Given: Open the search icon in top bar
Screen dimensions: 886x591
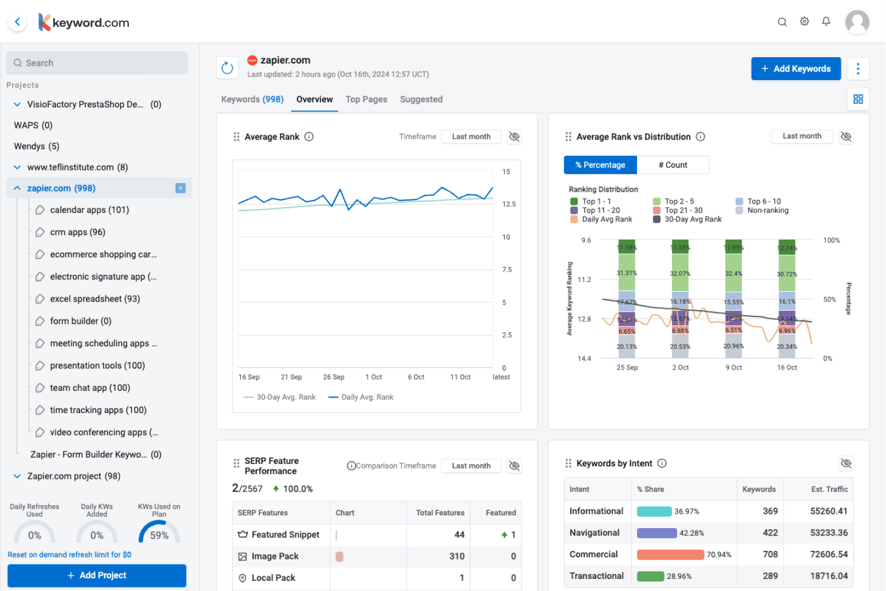Looking at the screenshot, I should [x=782, y=22].
